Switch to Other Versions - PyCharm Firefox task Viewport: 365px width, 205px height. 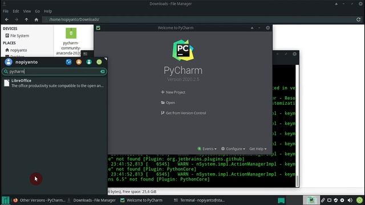pyautogui.click(x=39, y=200)
